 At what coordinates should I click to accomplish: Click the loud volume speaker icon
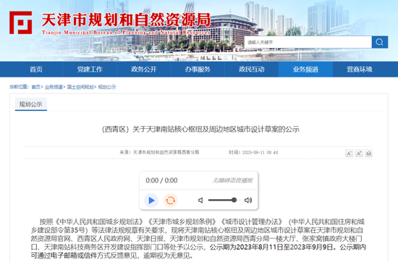(x=248, y=200)
